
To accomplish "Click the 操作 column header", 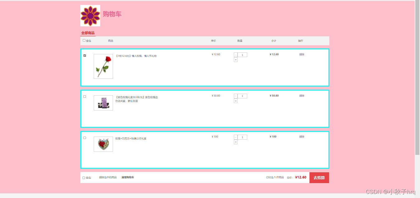I will pyautogui.click(x=300, y=41).
